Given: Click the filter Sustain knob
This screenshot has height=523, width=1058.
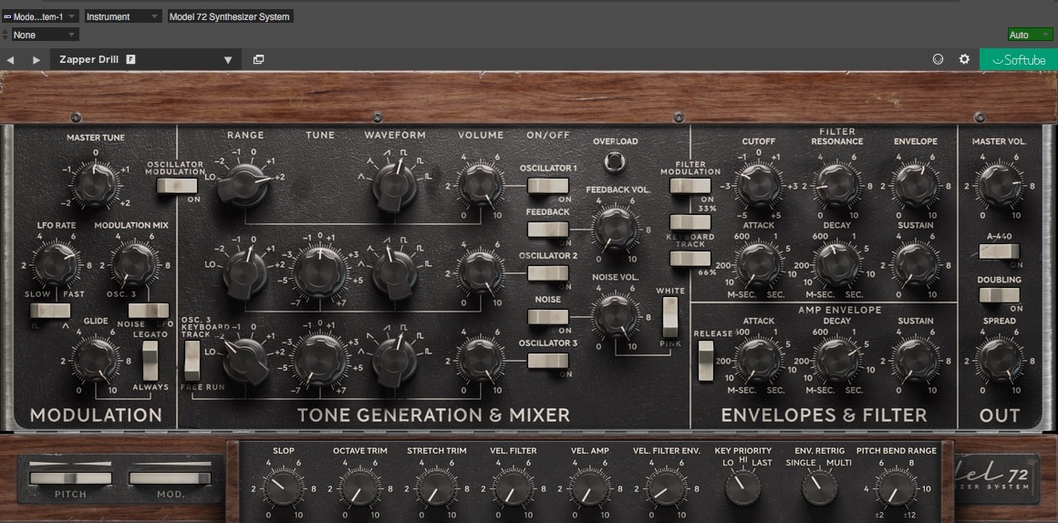Looking at the screenshot, I should (916, 265).
